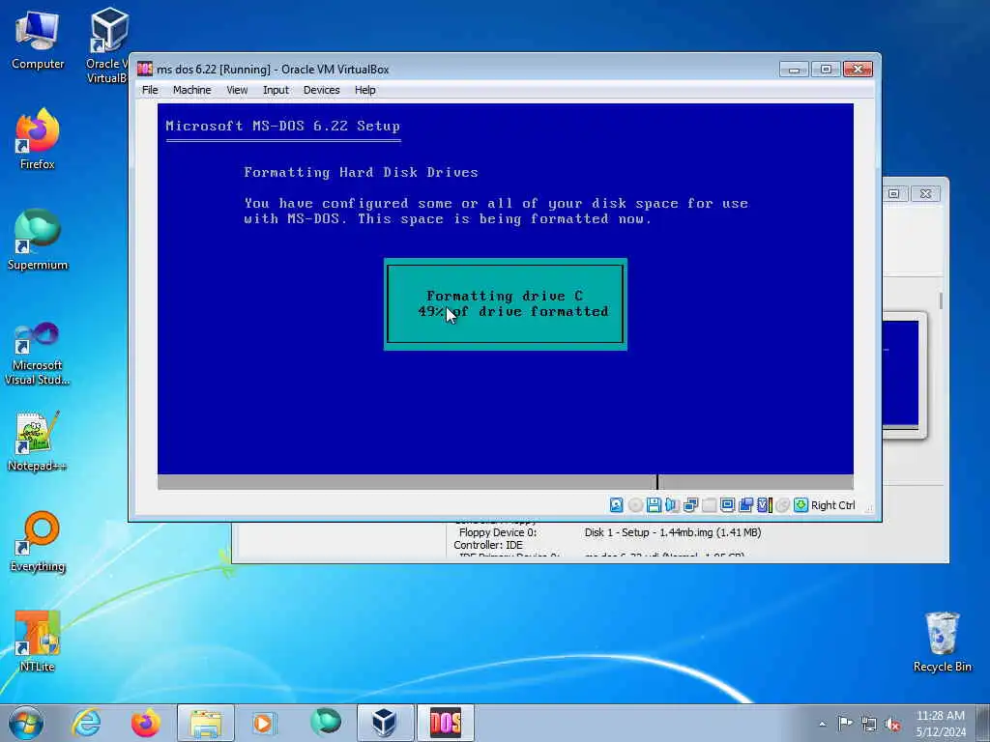Open the network tray icon
The height and width of the screenshot is (742, 990).
[x=869, y=724]
